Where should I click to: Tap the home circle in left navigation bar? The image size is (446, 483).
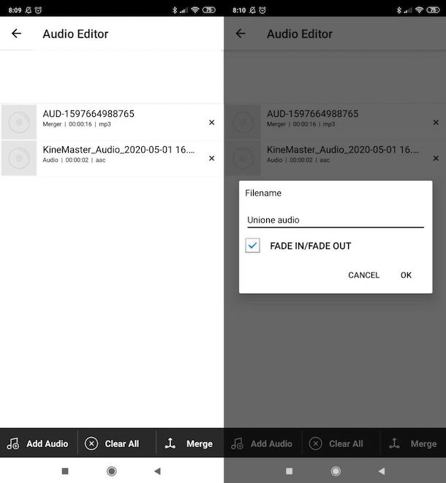click(112, 471)
